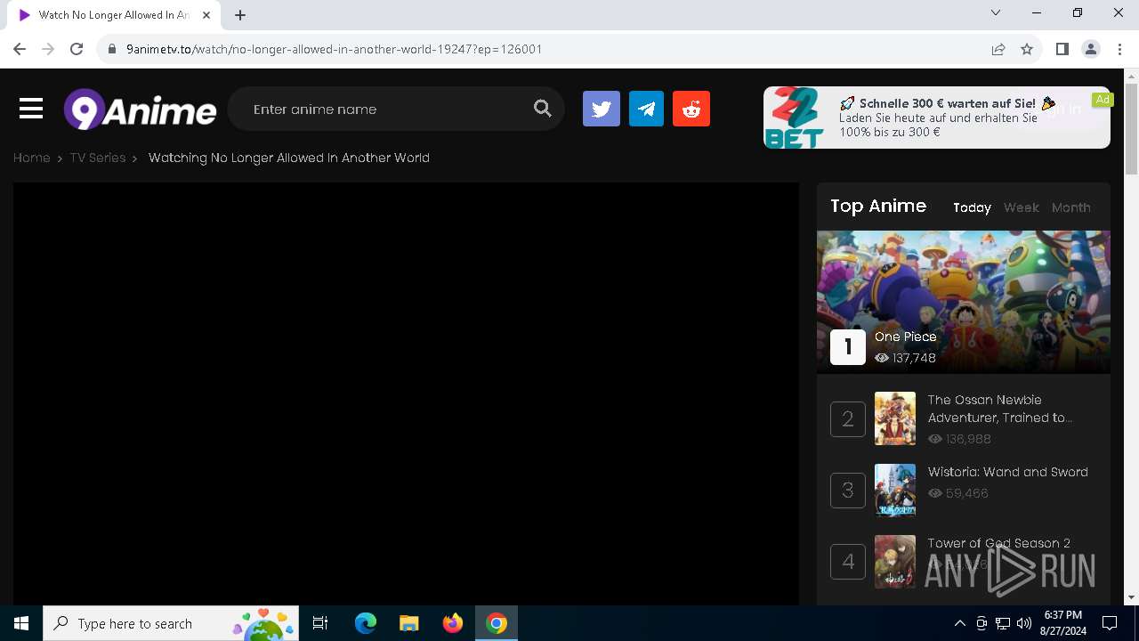Select the Month tab in Top Anime
Screen dimensions: 1139x641
click(1070, 207)
